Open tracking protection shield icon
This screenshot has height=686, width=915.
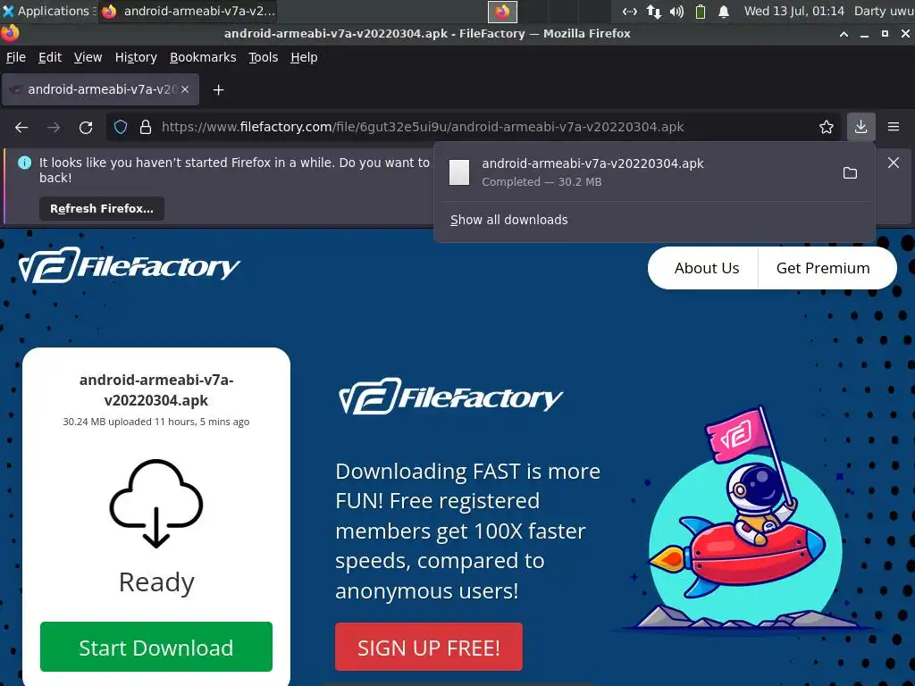[x=121, y=127]
